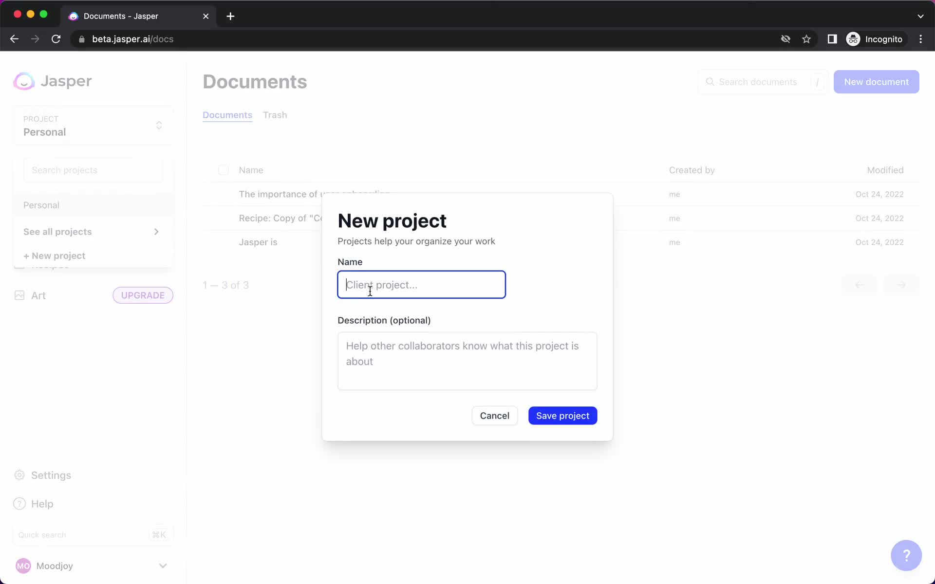Click the Quick search box

coord(93,535)
